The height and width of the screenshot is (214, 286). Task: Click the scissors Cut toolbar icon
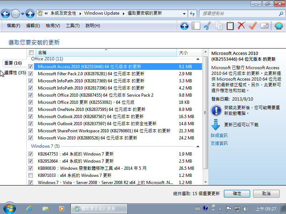(207, 26)
